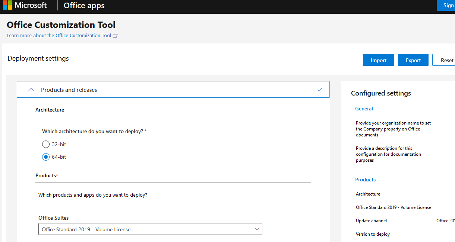Click the Office Suites dropdown arrow
This screenshot has height=242, width=455.
point(257,229)
